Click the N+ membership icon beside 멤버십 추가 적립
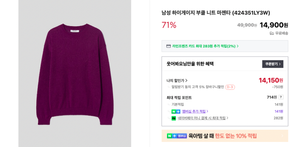The height and width of the screenshot is (147, 289). click(176, 111)
